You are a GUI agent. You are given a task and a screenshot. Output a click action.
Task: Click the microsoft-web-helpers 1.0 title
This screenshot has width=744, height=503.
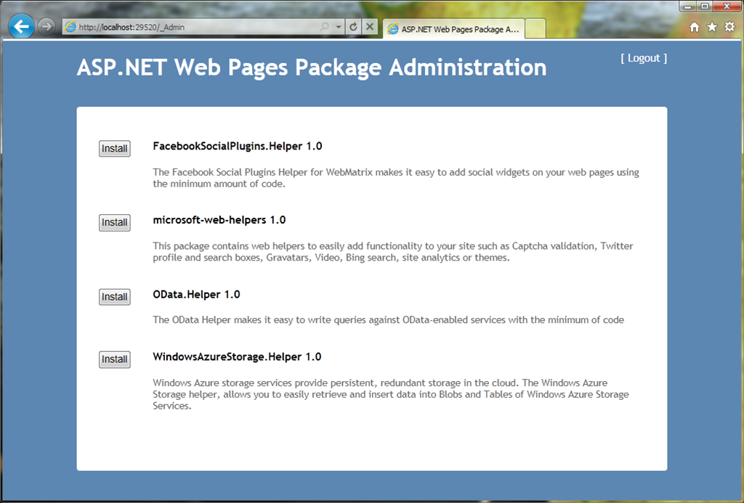pyautogui.click(x=219, y=220)
